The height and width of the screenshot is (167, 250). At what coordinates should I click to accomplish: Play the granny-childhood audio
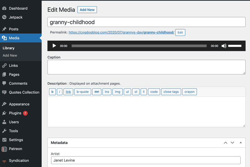tap(54, 46)
